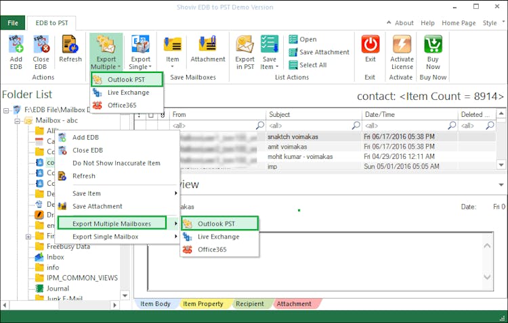Select Add EDB in context menu

(x=117, y=137)
